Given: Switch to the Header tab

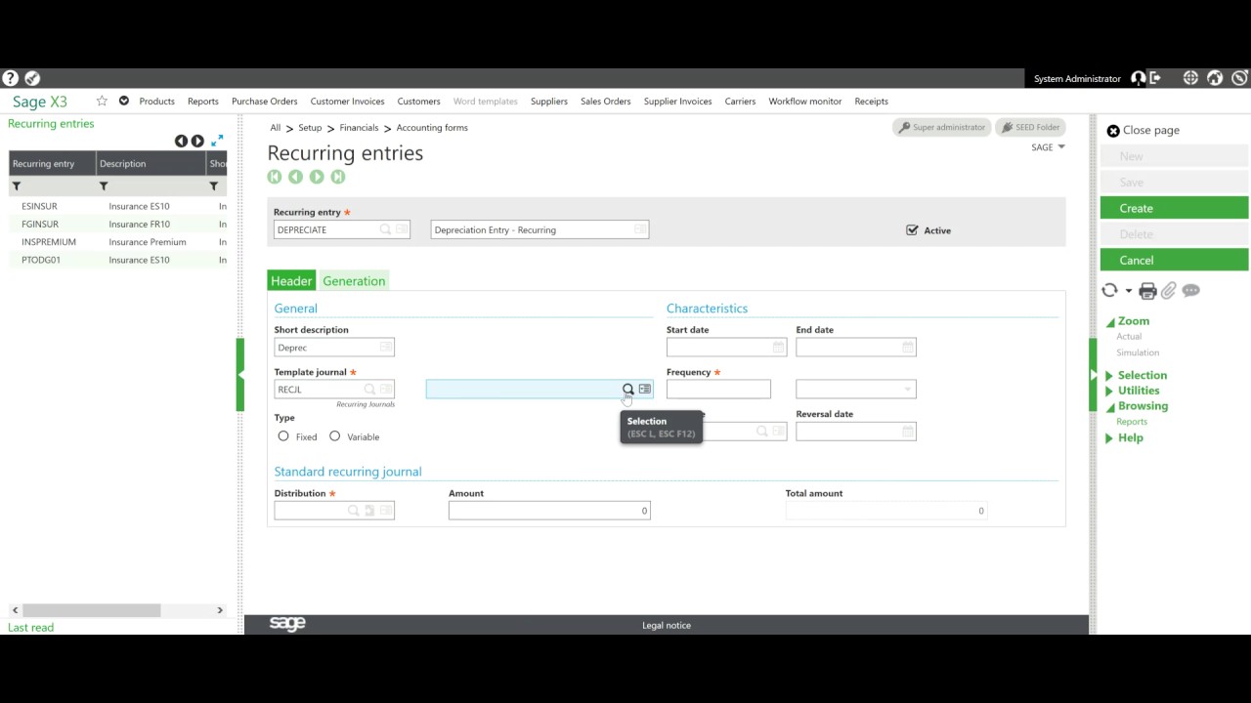Looking at the screenshot, I should (x=291, y=281).
